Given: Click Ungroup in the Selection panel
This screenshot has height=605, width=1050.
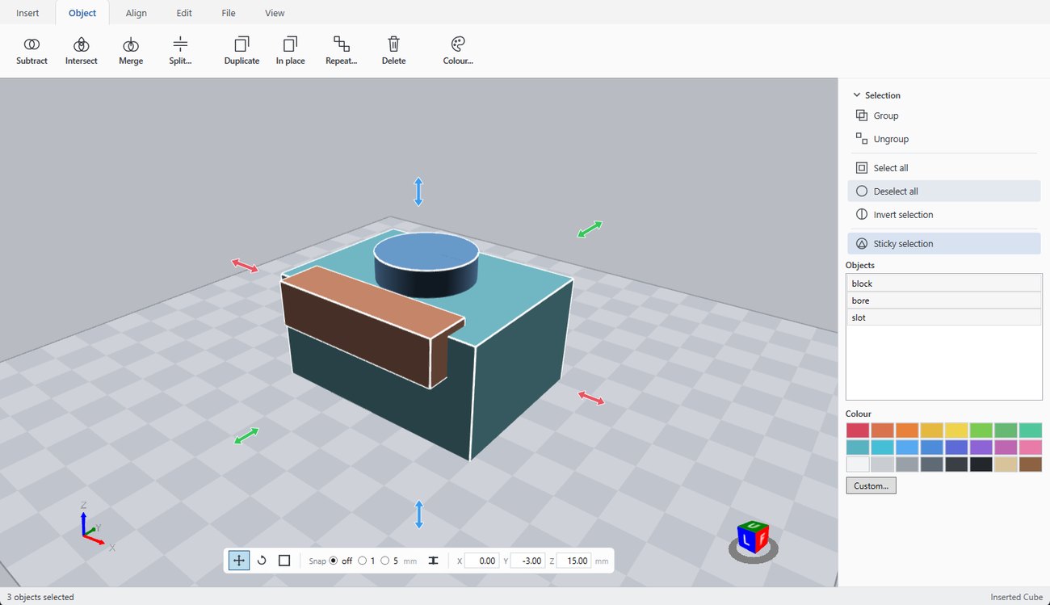Looking at the screenshot, I should click(x=943, y=139).
